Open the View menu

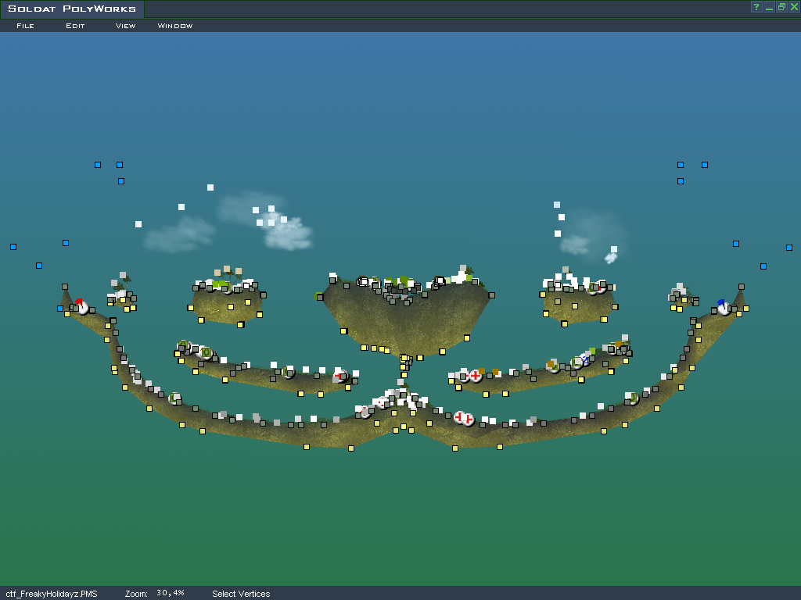pyautogui.click(x=125, y=26)
